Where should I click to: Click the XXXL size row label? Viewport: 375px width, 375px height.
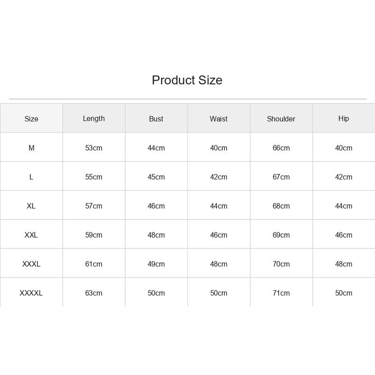[x=31, y=264]
